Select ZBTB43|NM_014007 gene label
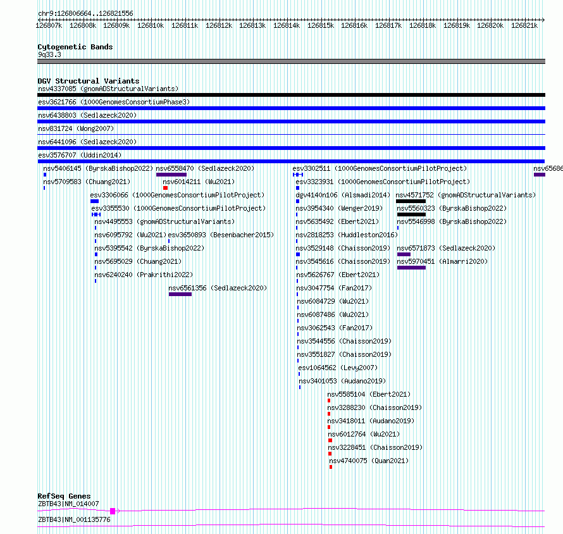This screenshot has height=534, width=563. [x=68, y=504]
